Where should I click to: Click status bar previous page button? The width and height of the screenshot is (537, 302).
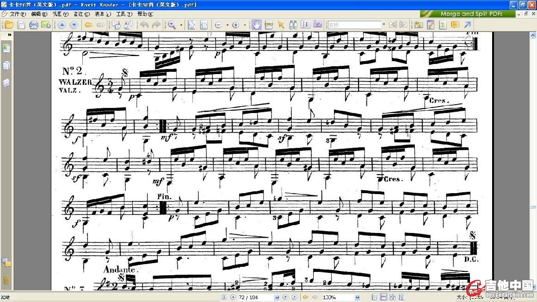(x=233, y=297)
